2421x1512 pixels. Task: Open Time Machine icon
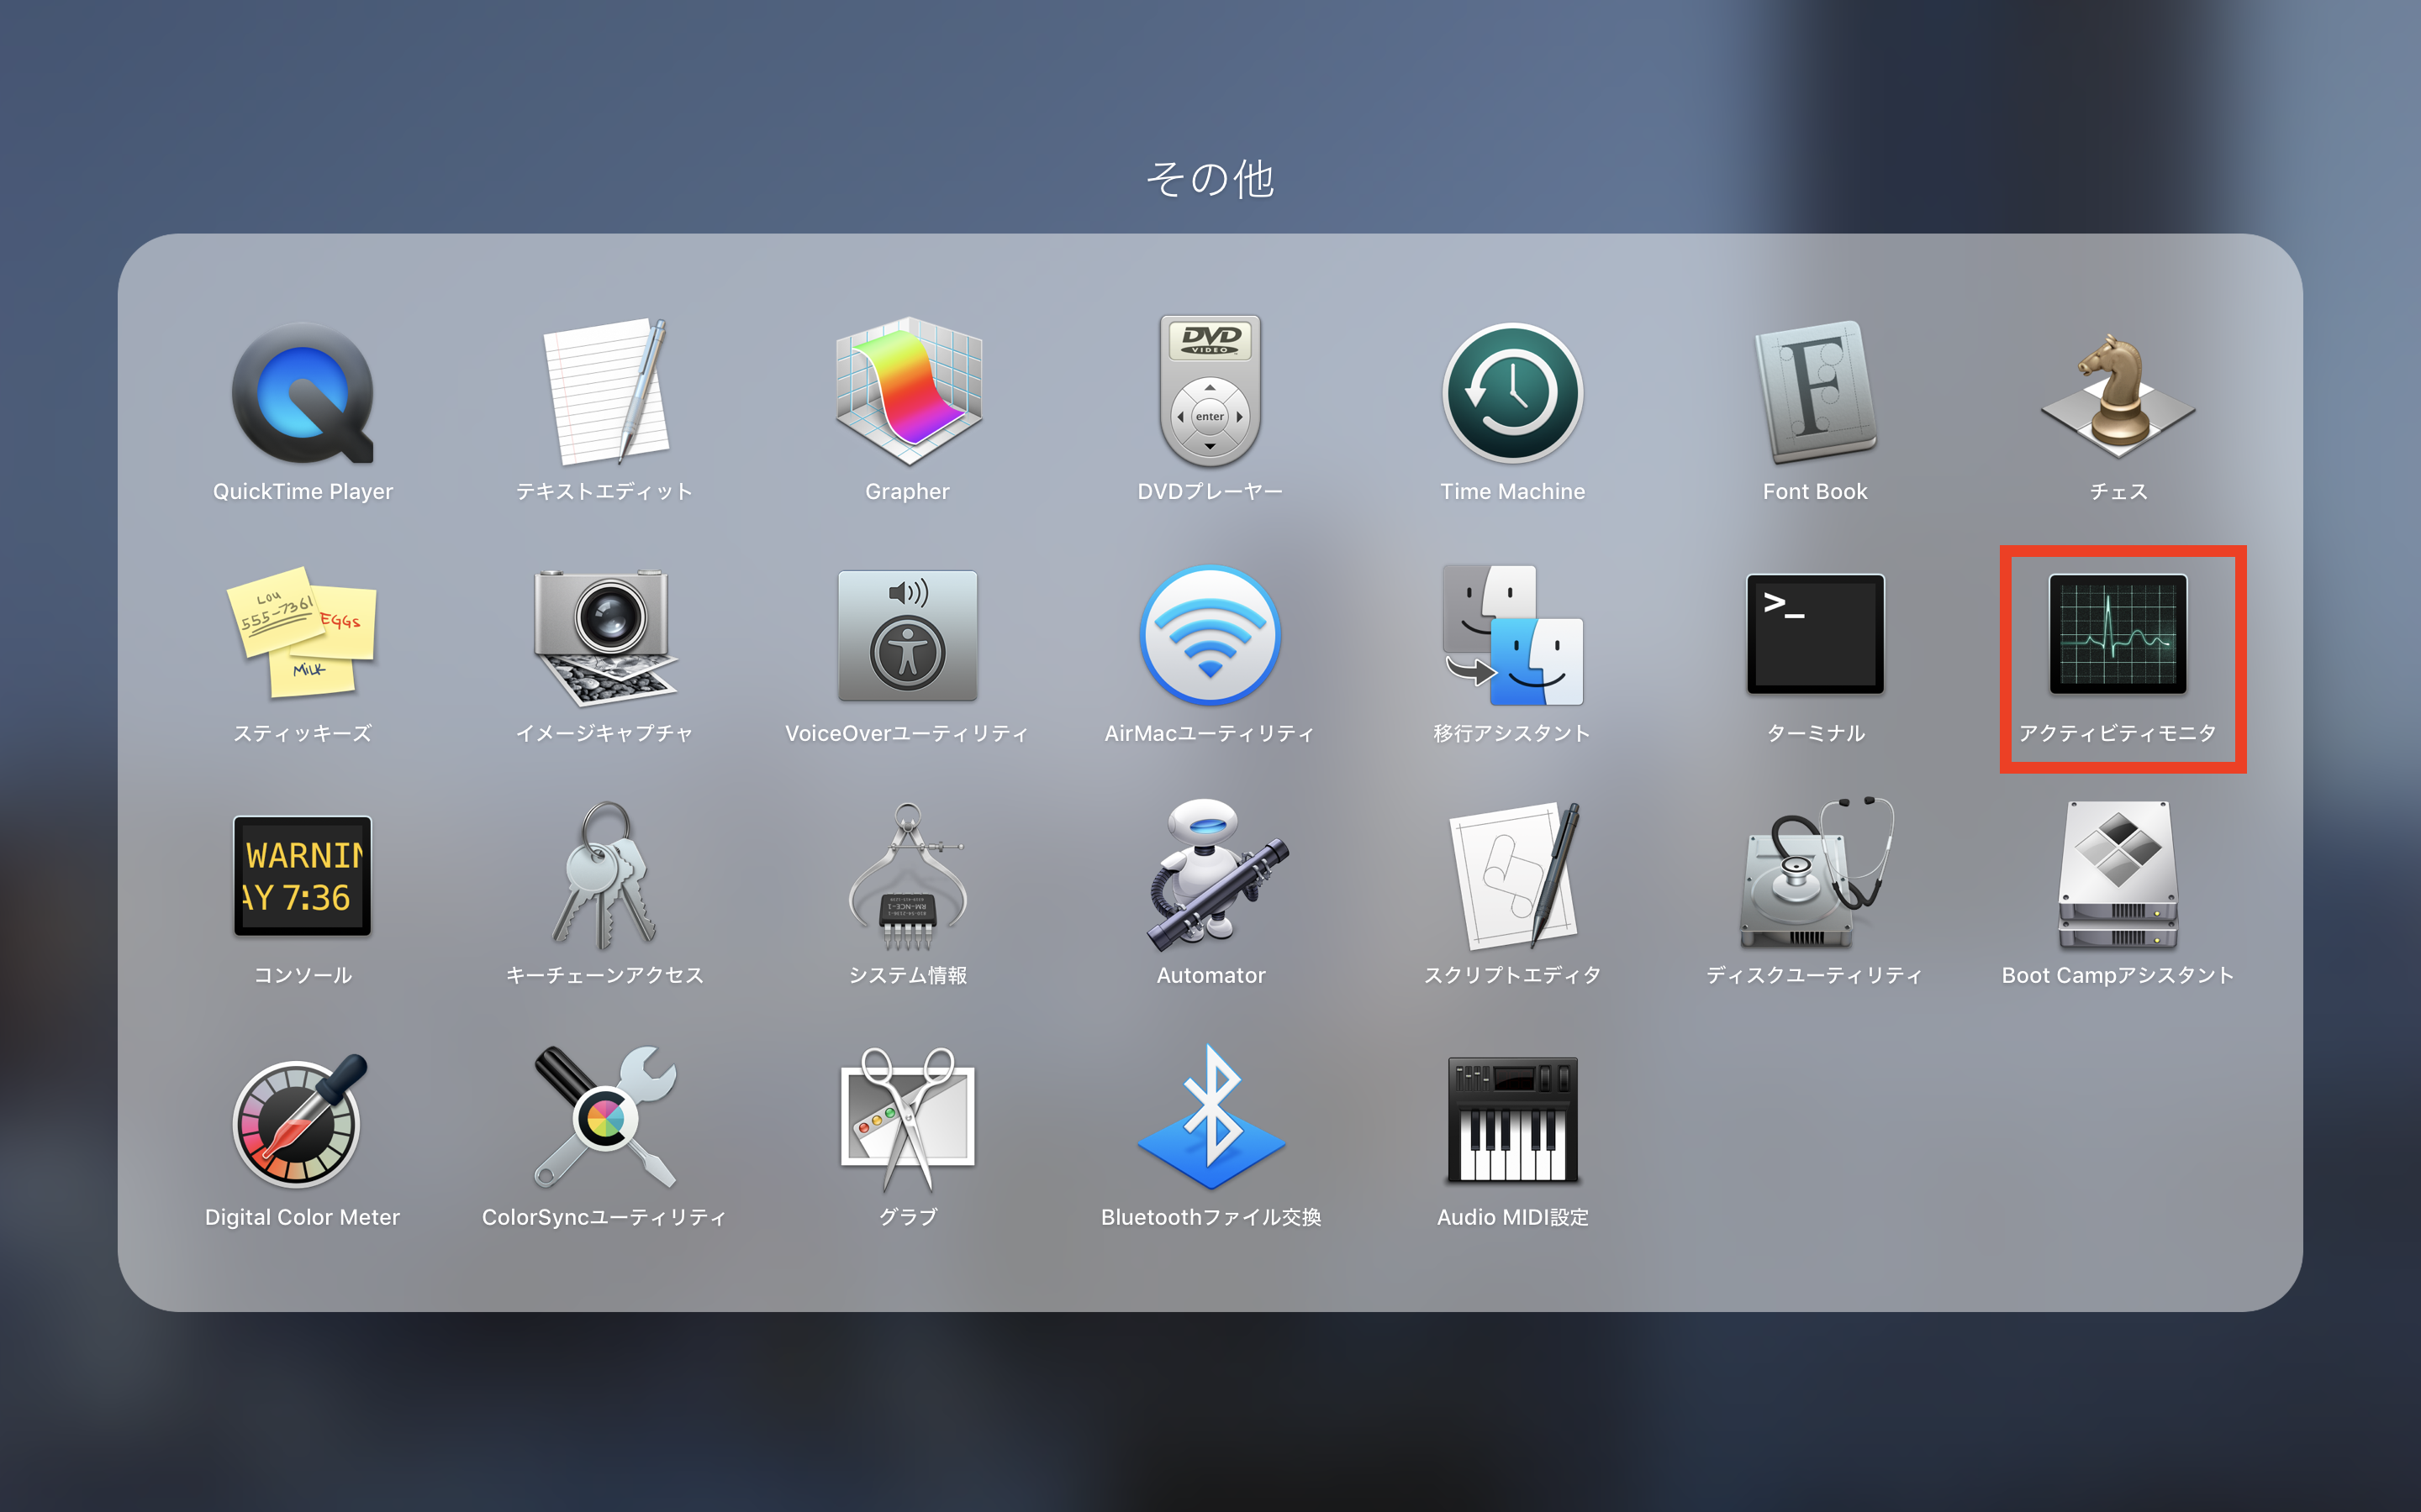[1512, 393]
